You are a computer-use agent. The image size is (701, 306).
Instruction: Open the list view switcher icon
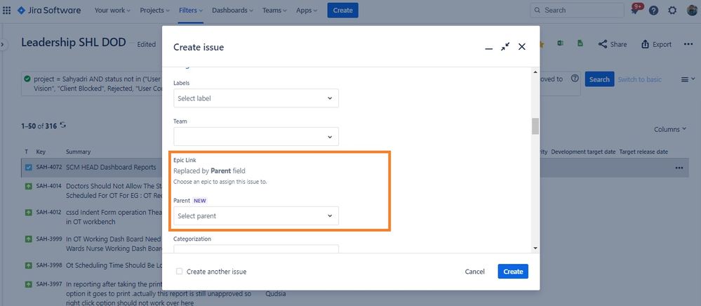point(688,79)
